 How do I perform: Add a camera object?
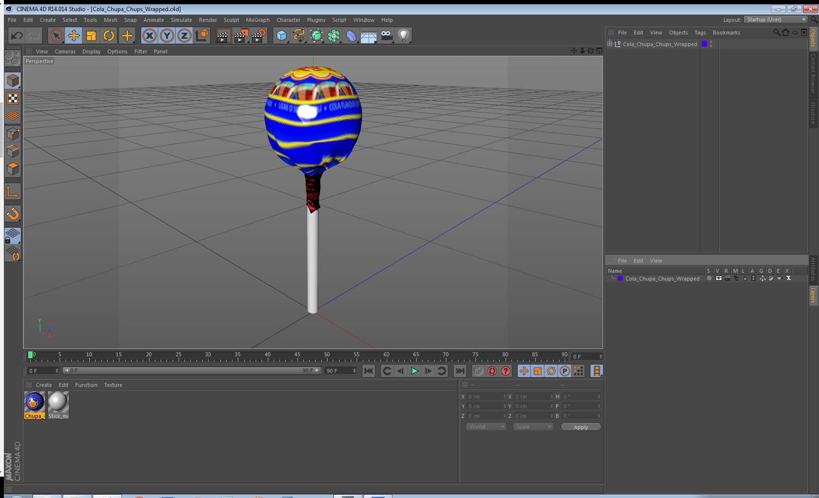[386, 35]
